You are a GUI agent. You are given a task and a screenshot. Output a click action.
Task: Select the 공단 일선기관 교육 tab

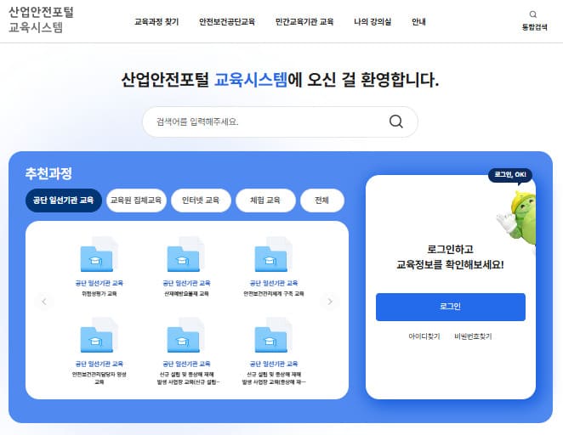[x=64, y=201]
